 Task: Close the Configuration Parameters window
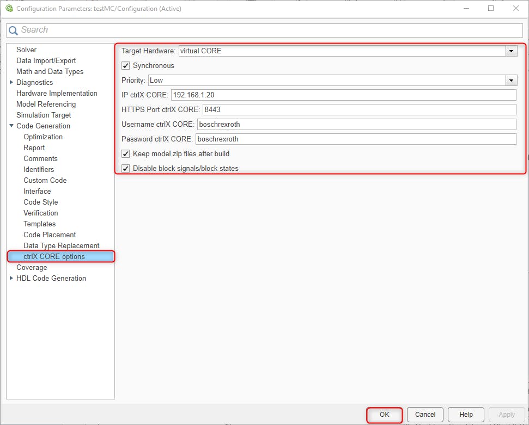pos(516,8)
